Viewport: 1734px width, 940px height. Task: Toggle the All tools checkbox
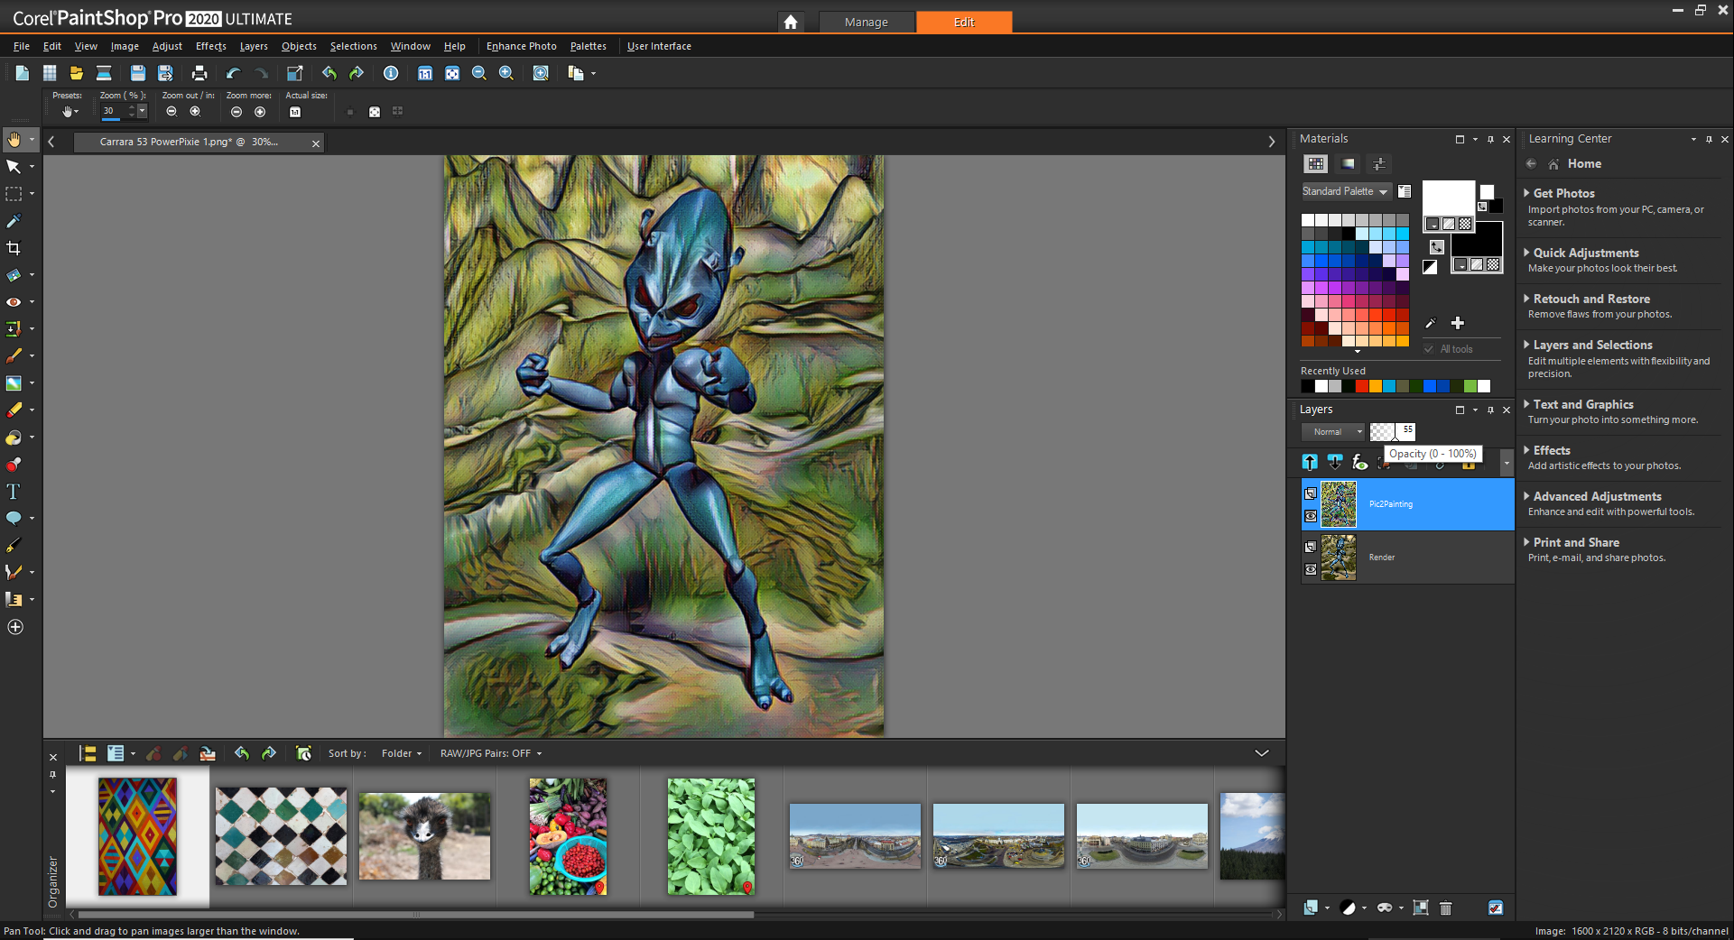(x=1429, y=349)
